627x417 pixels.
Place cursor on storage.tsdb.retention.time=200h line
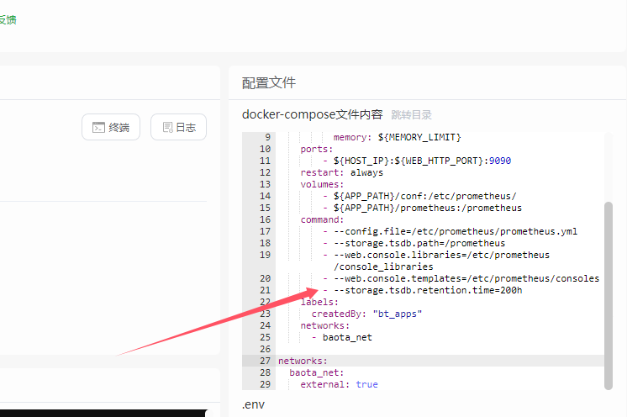coord(428,290)
